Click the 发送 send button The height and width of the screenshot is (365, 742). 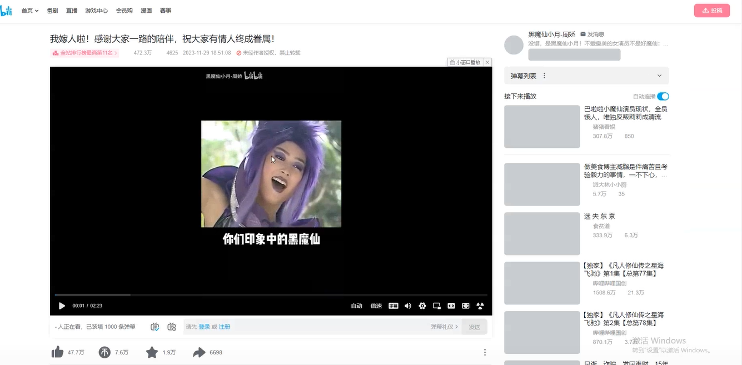(x=474, y=327)
